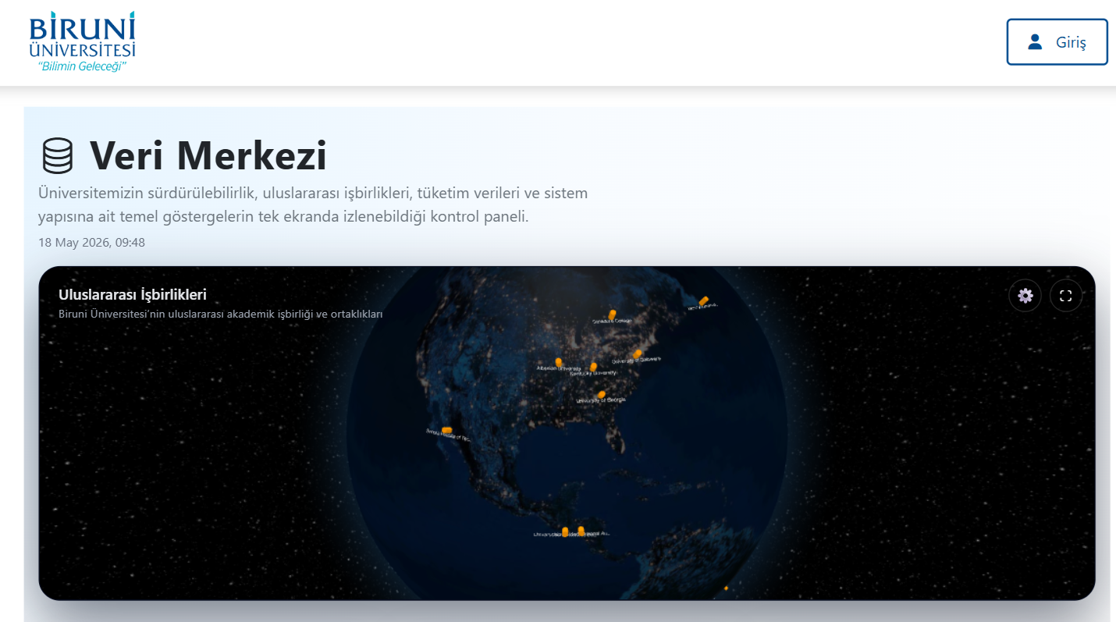This screenshot has width=1116, height=622.
Task: Select the Kentucky University marker
Action: (x=594, y=366)
